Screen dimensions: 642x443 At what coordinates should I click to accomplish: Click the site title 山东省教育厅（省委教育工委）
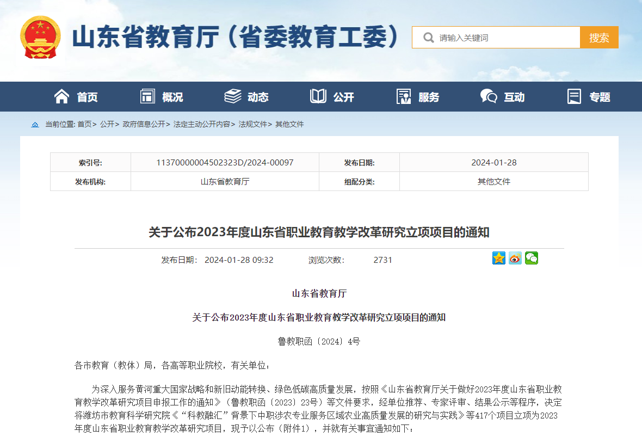point(236,37)
